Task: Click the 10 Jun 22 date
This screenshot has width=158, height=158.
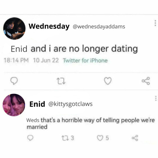Action: pyautogui.click(x=46, y=60)
